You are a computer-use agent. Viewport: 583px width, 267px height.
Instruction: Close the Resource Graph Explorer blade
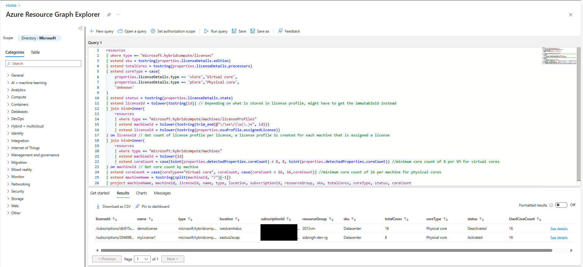click(571, 15)
